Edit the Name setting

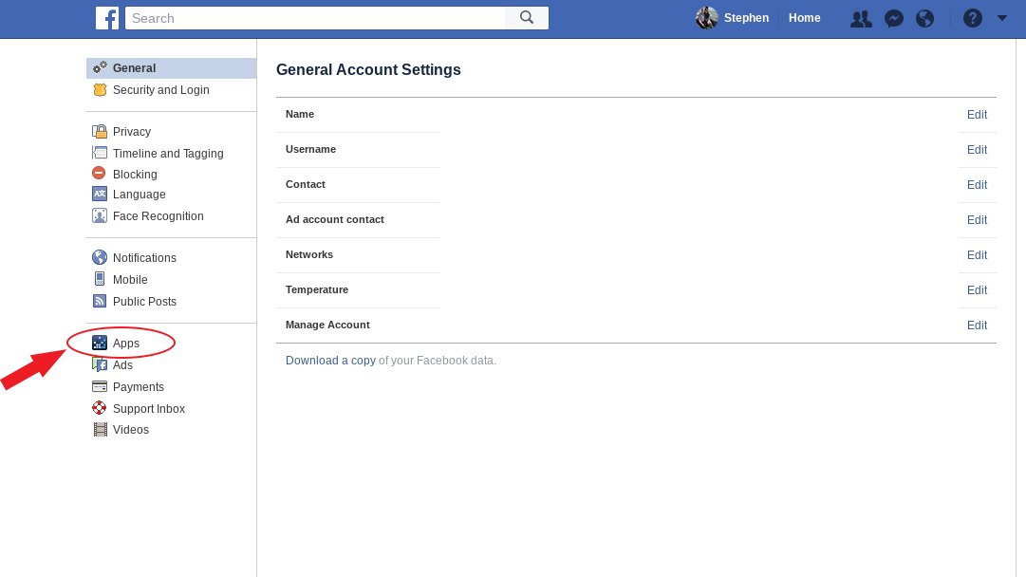point(977,115)
